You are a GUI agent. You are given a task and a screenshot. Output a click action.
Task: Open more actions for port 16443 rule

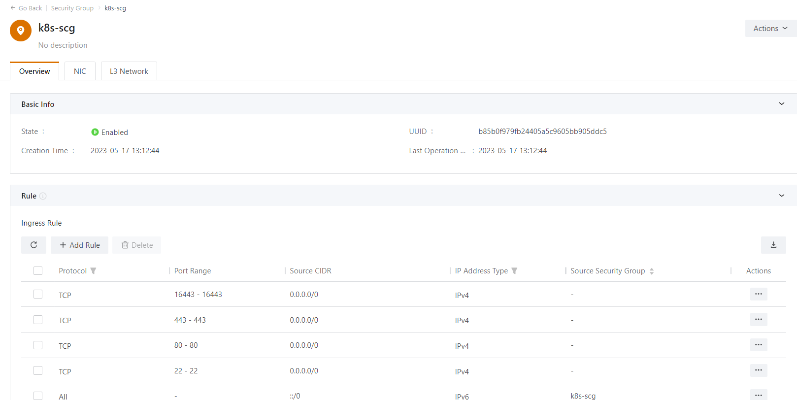[758, 294]
